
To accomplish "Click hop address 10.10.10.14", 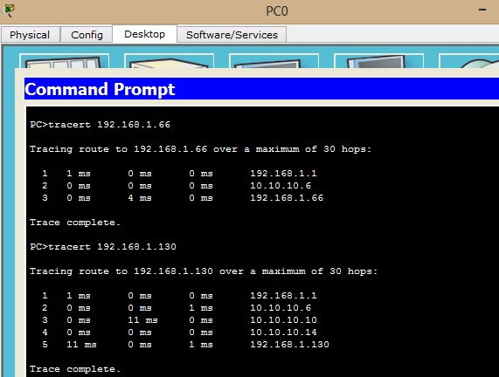I will [283, 332].
